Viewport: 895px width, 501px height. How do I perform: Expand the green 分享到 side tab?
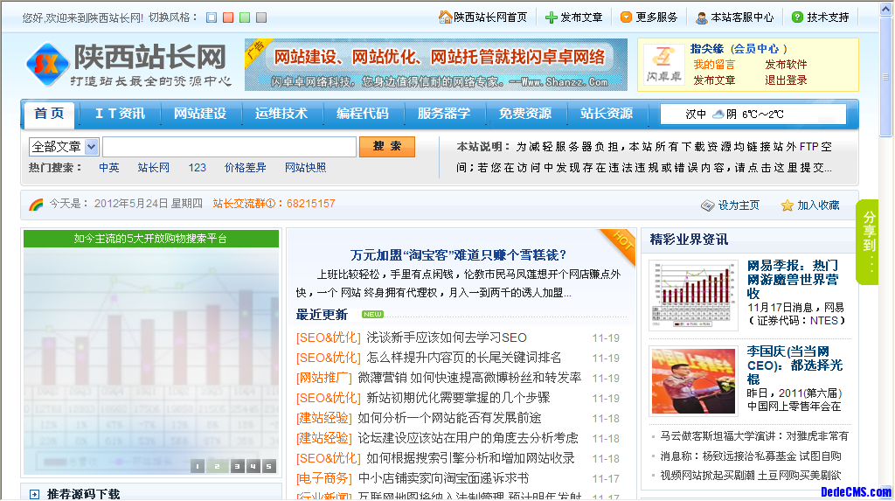868,242
